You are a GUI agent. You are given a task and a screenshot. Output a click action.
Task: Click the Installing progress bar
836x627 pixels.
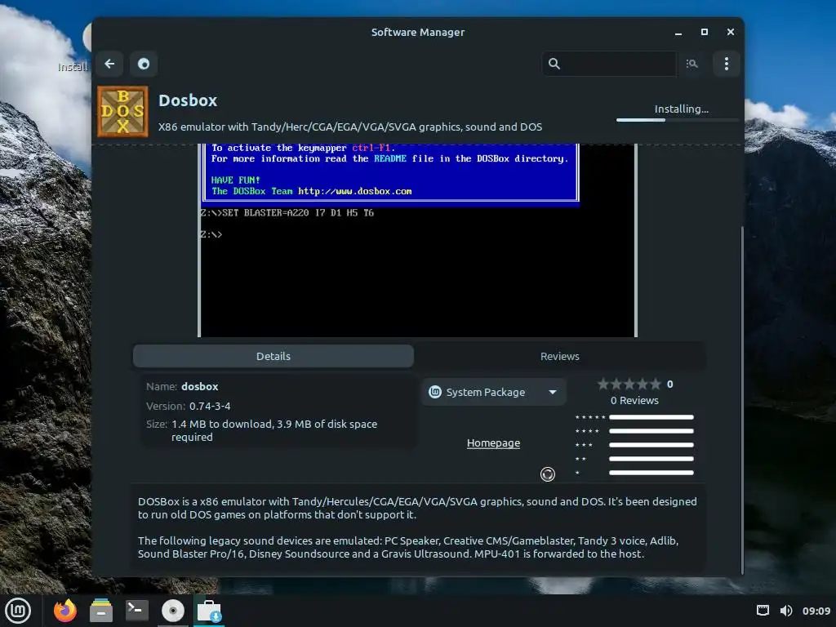677,120
